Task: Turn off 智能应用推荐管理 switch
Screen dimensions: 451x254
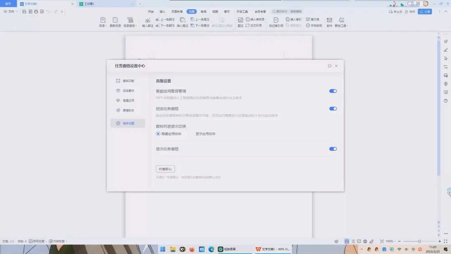Action: [x=333, y=91]
